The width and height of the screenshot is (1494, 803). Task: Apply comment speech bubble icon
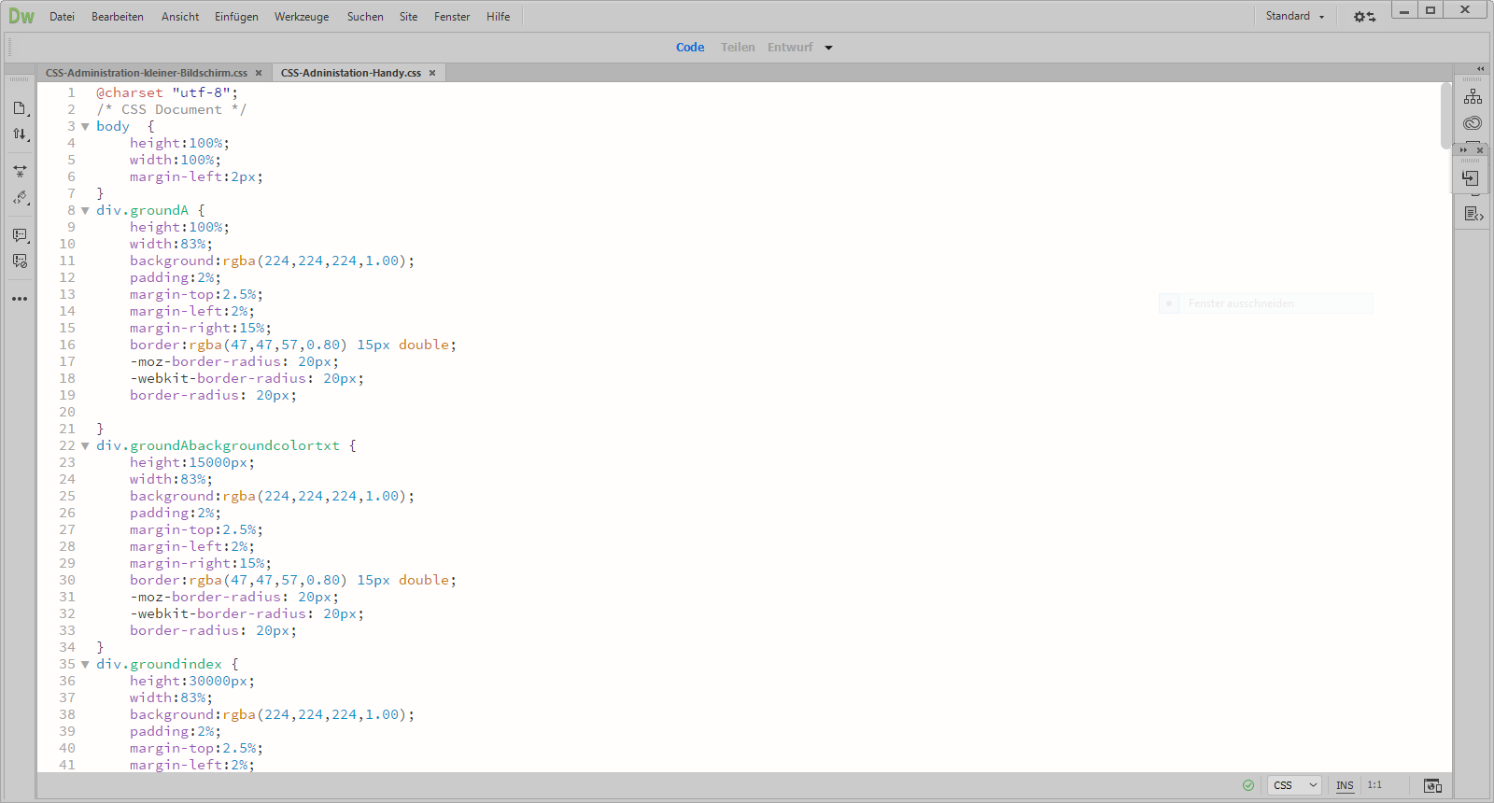pos(20,235)
